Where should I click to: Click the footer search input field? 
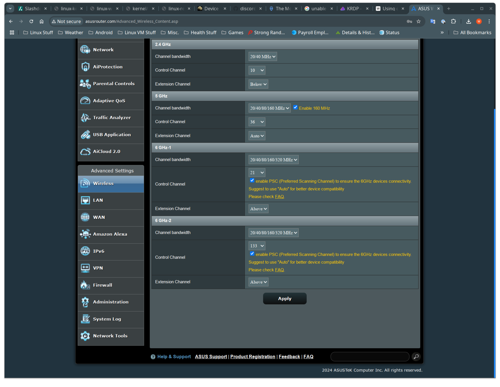pyautogui.click(x=370, y=357)
